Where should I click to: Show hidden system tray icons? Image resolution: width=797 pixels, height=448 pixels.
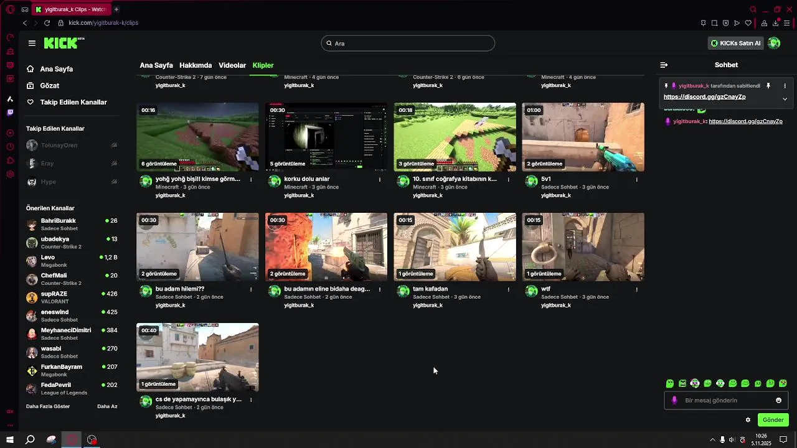point(712,440)
